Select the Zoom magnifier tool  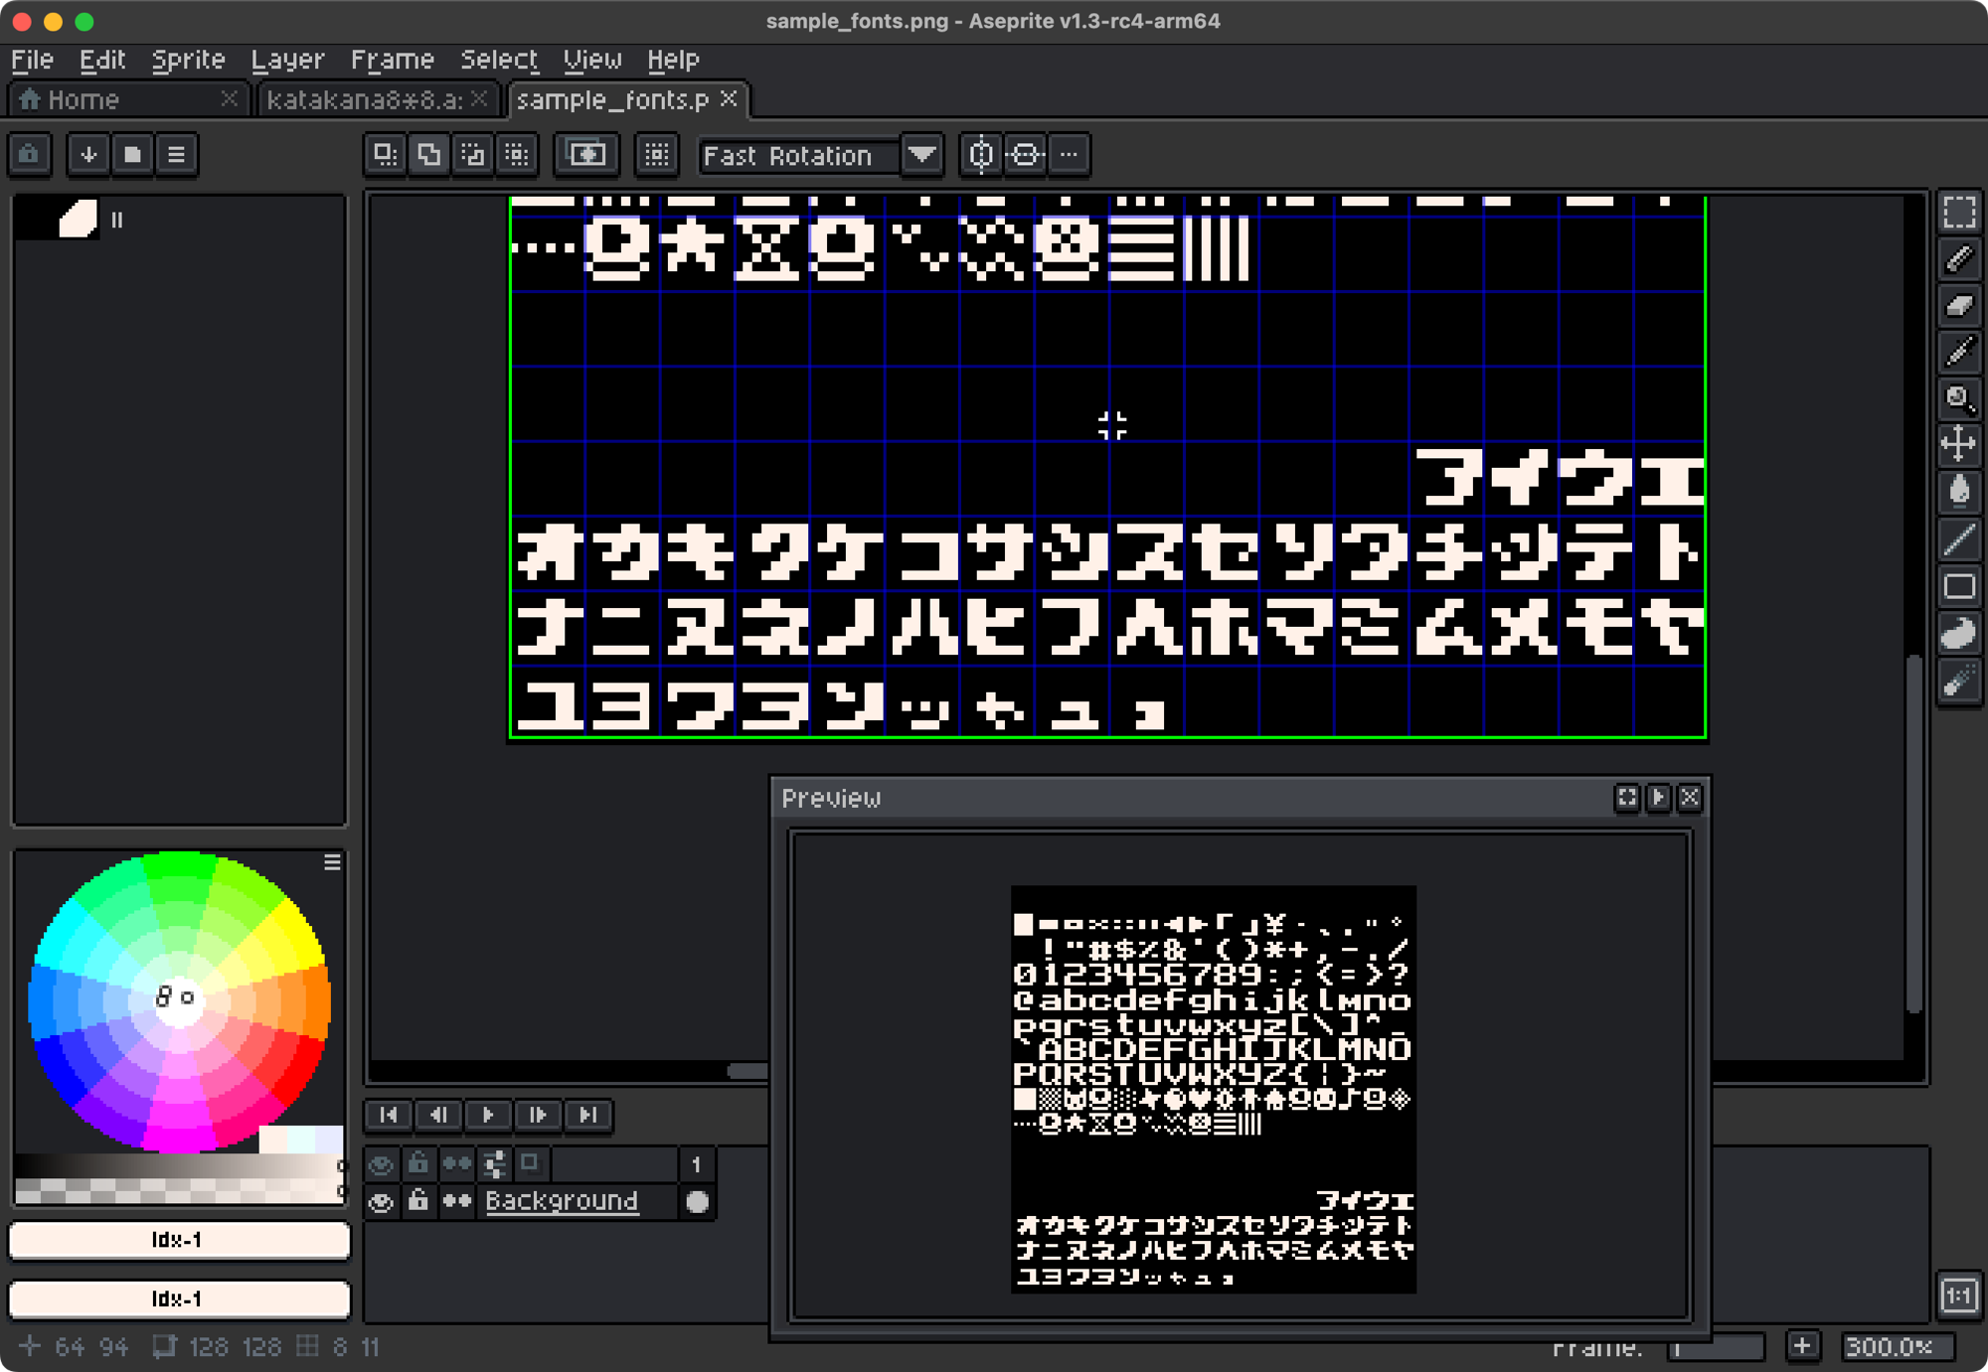tap(1958, 399)
